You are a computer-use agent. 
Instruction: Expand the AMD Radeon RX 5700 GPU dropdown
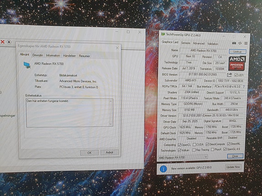(x=205, y=157)
